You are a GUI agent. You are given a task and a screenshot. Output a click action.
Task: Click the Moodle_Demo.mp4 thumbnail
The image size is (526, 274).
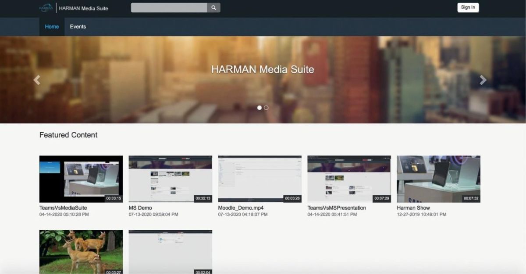259,178
